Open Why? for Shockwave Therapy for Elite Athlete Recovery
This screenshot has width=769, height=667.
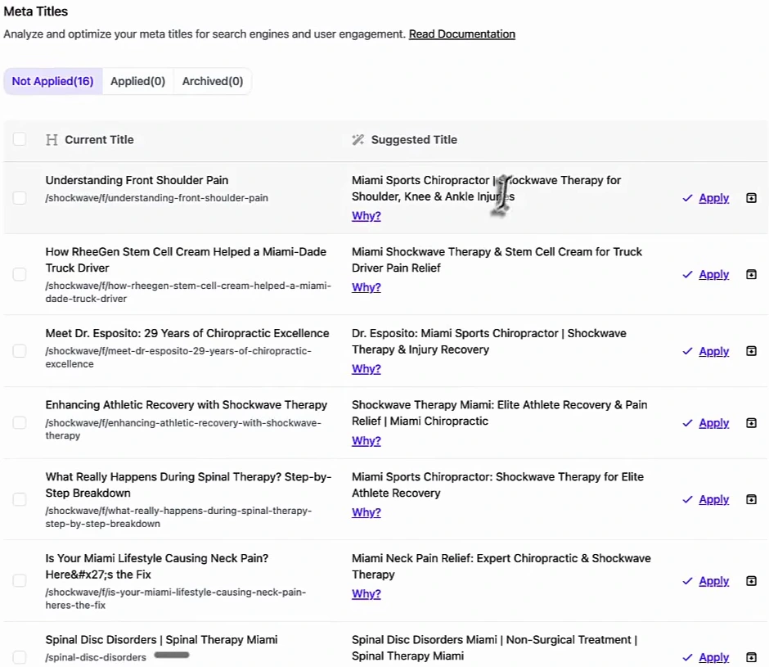click(x=367, y=512)
